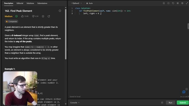This screenshot has width=189, height=106.
Task: Click the thumbs-down dislike icon
Action: click(33, 16)
